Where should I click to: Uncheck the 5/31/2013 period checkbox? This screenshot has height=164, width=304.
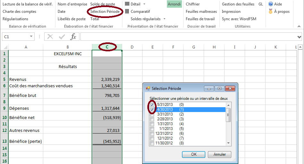(x=152, y=105)
